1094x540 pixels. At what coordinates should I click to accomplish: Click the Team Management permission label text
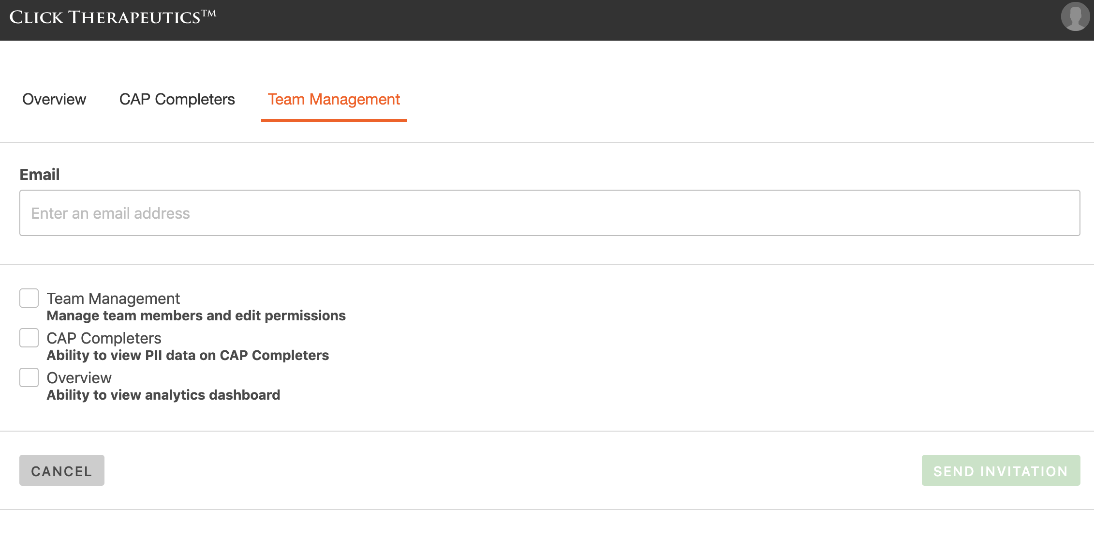point(113,299)
